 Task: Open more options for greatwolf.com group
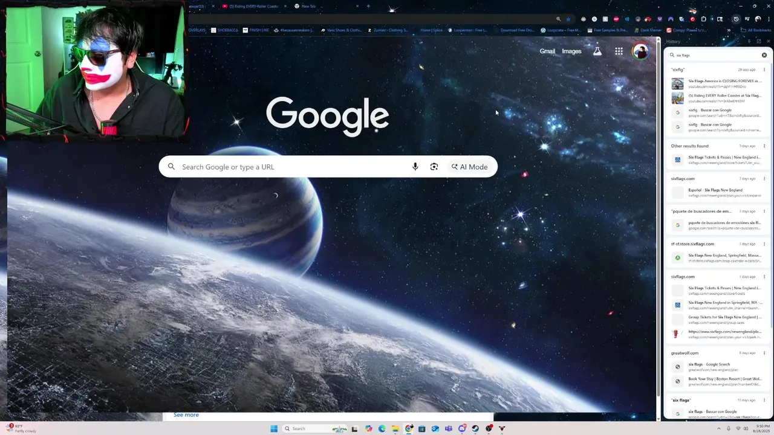click(x=764, y=353)
